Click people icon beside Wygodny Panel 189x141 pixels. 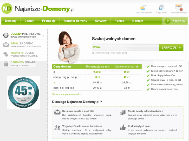point(57,128)
